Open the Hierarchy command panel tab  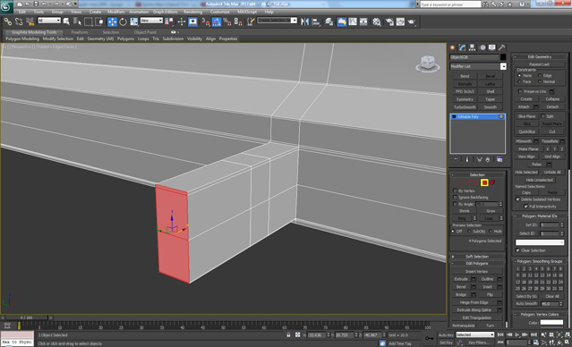pos(472,47)
